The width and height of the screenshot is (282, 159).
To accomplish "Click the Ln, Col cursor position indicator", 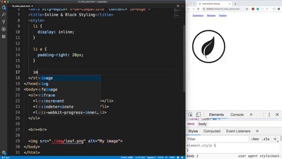I will pos(140,158).
